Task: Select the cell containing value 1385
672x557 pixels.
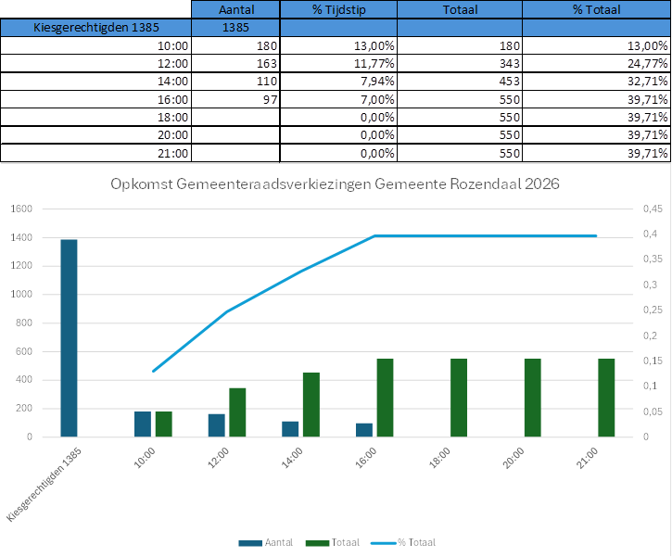Action: 236,27
